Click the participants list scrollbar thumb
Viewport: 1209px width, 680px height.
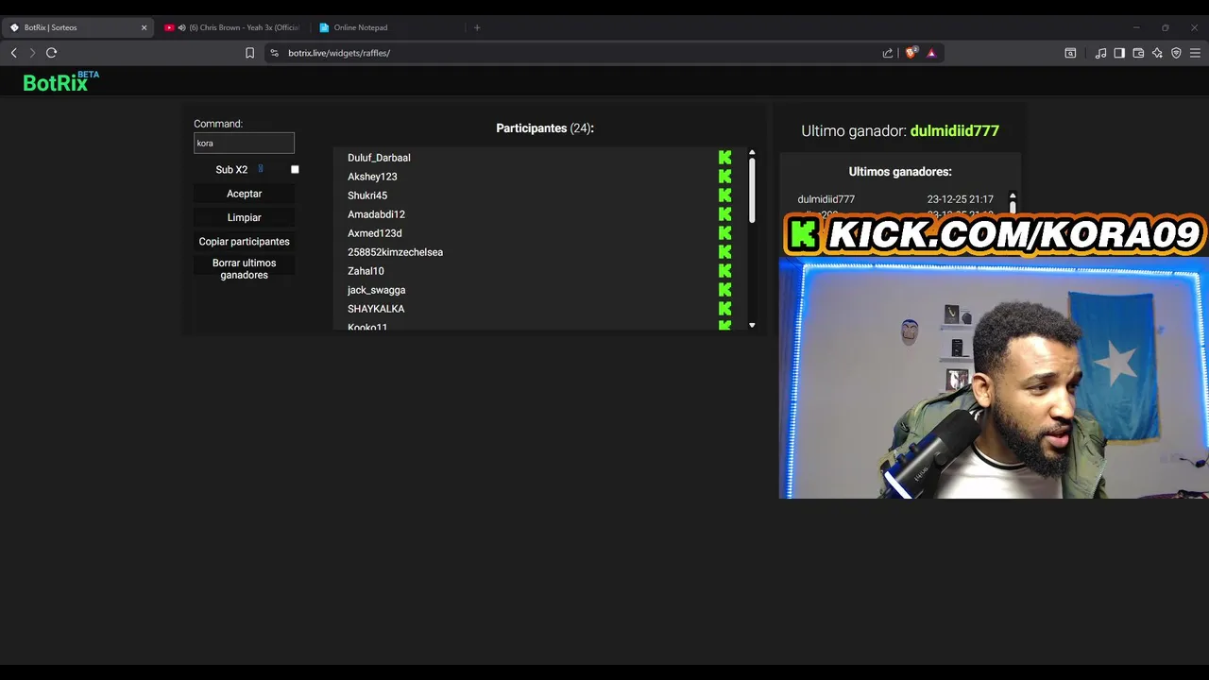tap(752, 189)
